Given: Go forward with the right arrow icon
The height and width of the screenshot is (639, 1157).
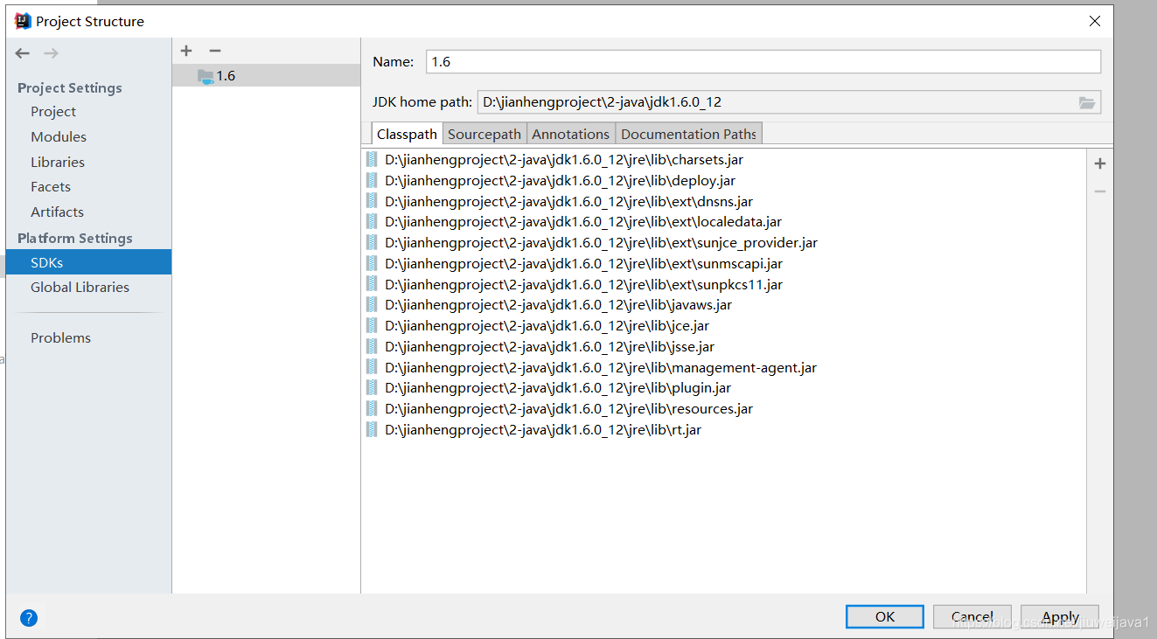Looking at the screenshot, I should pyautogui.click(x=52, y=53).
